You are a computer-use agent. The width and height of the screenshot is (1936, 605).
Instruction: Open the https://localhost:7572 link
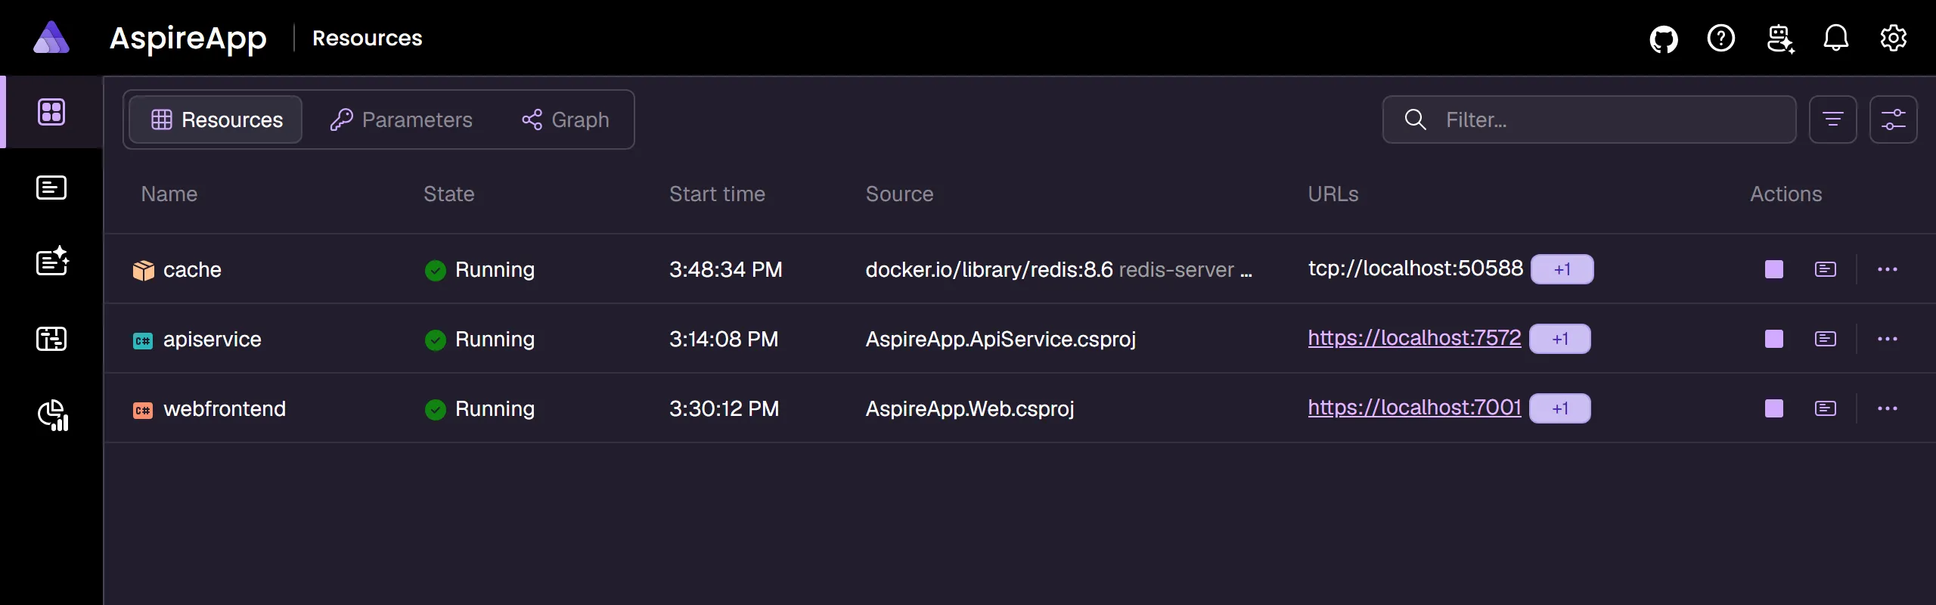click(x=1414, y=338)
